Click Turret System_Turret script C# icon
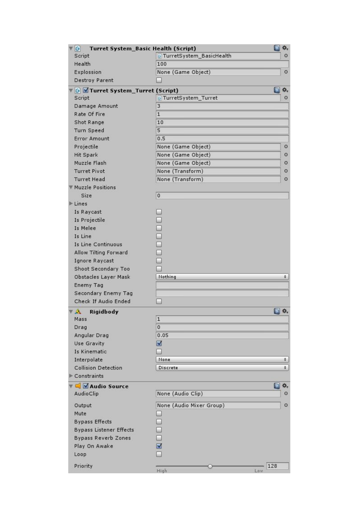The height and width of the screenshot is (508, 359). (x=78, y=90)
